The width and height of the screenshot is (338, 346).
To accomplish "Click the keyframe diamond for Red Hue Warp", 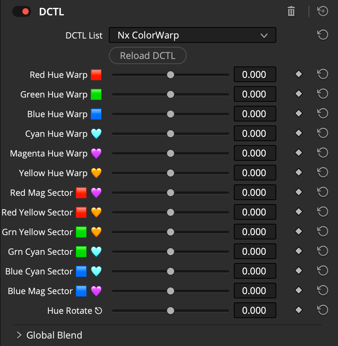I will [x=299, y=74].
